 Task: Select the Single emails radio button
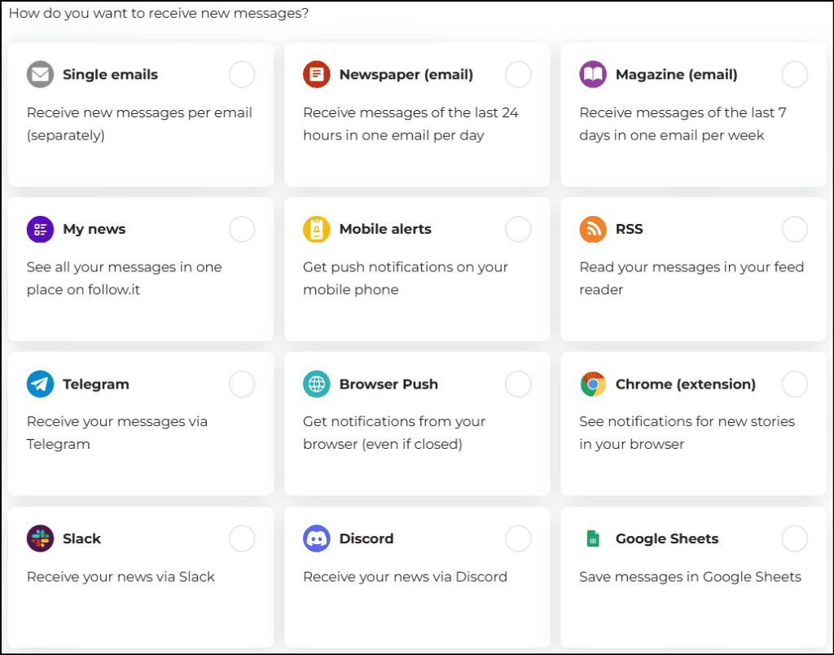click(242, 74)
